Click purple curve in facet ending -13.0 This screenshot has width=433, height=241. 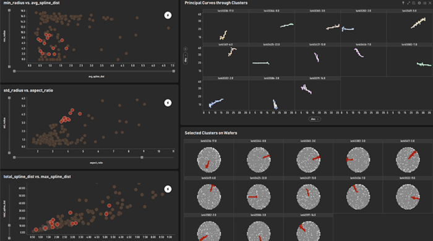(317, 57)
